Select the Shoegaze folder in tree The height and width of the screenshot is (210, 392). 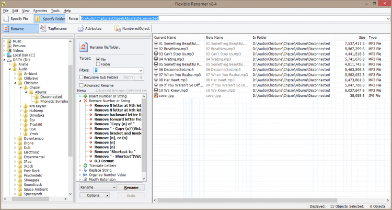(31, 180)
